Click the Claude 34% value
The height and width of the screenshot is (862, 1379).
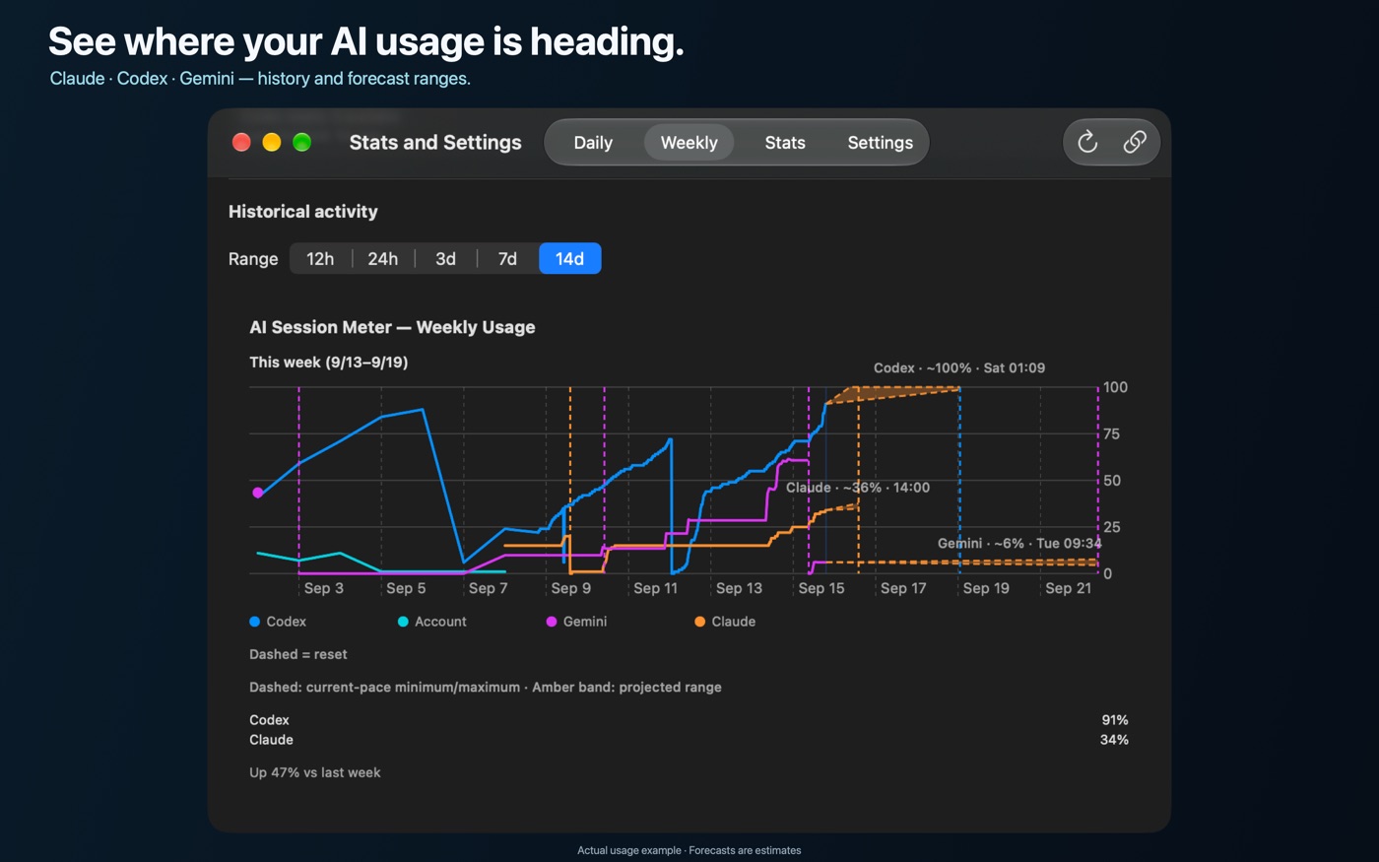[x=1114, y=740]
